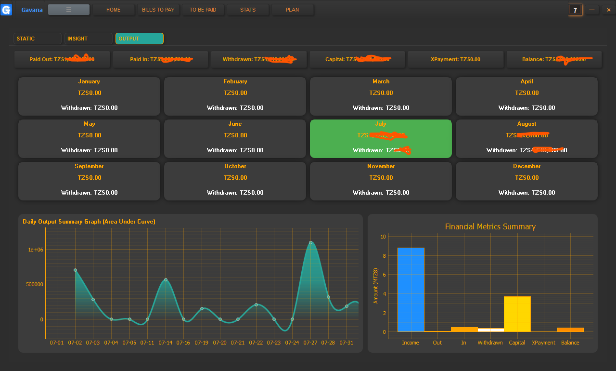The width and height of the screenshot is (616, 371).
Task: Select the April month card
Action: tap(526, 96)
